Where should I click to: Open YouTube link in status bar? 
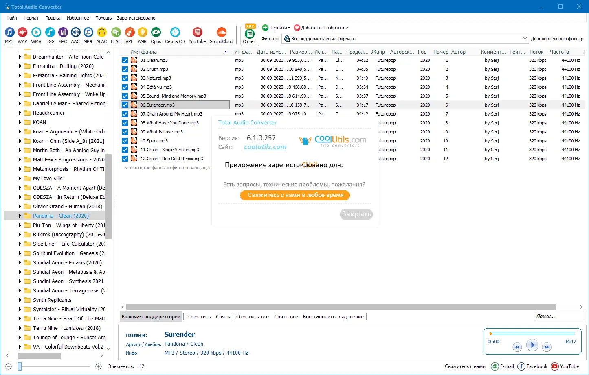[565, 366]
